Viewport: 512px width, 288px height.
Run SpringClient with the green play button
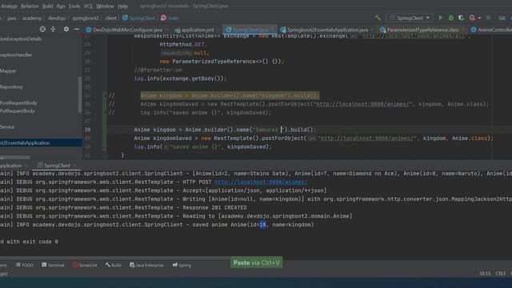[441, 18]
